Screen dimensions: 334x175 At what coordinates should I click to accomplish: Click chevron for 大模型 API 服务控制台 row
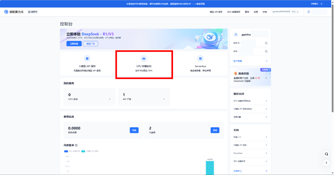click(266, 109)
